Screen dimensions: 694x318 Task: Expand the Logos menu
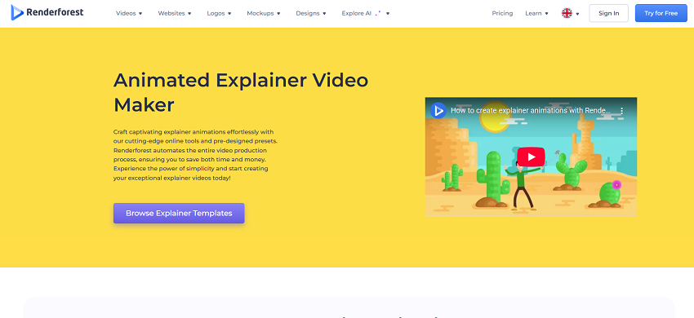tap(219, 13)
